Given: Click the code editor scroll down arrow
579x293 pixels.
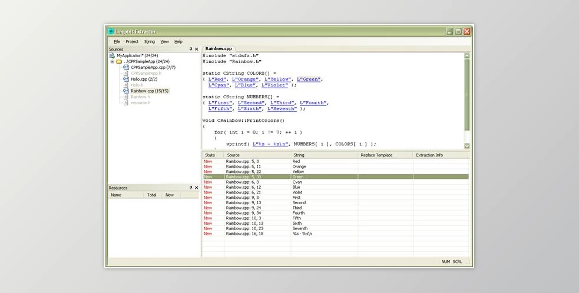Looking at the screenshot, I should coord(467,146).
